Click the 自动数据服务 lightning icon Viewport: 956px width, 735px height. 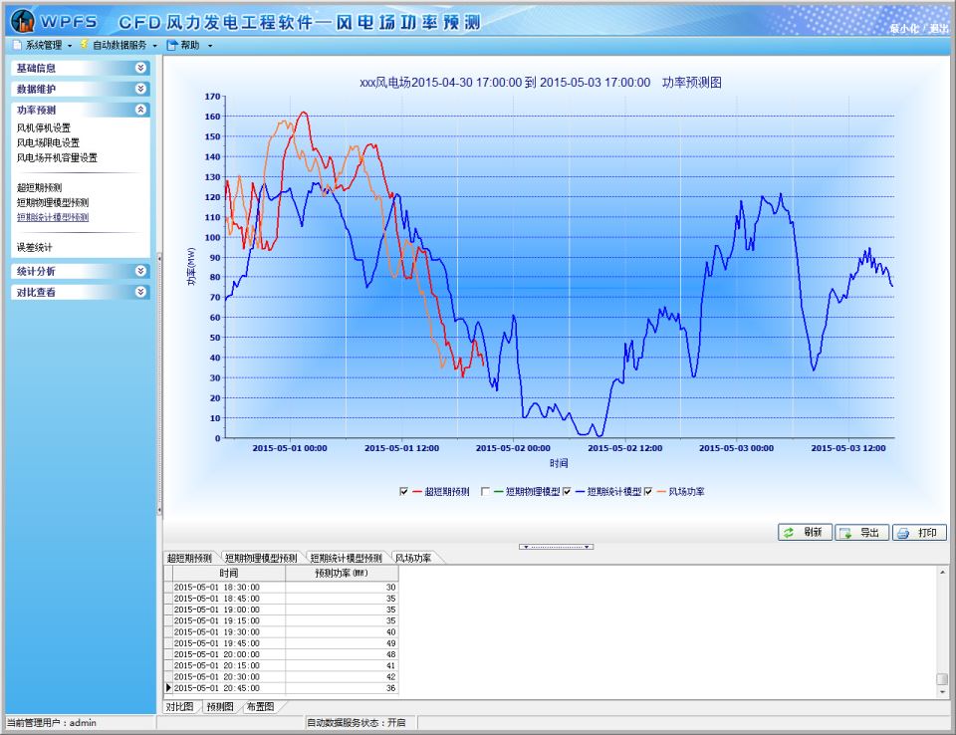click(x=84, y=45)
